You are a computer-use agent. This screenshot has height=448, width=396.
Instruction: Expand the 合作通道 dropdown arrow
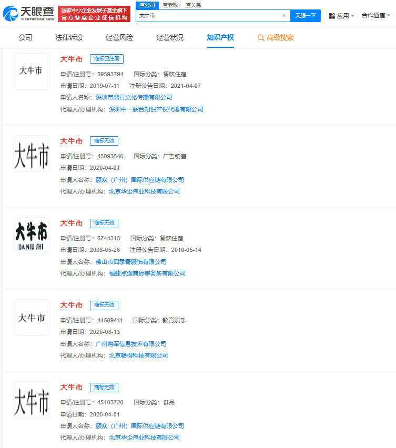coord(389,15)
